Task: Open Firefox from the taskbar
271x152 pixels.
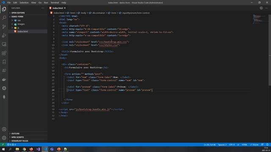Action: 31,149
